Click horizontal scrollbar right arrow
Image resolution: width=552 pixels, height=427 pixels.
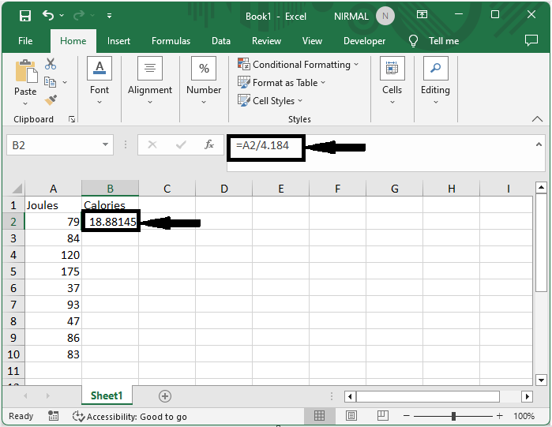pyautogui.click(x=527, y=397)
